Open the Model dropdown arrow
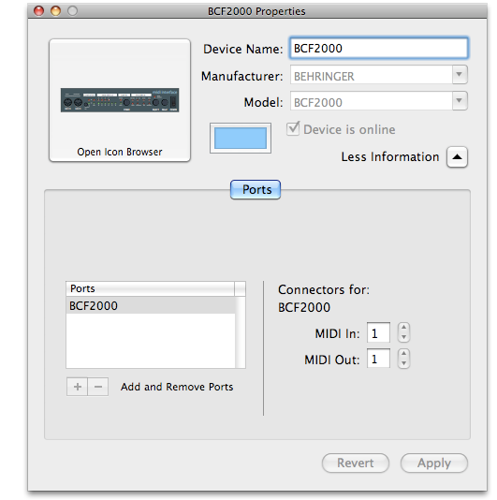Screen dimensions: 497x500 click(460, 101)
